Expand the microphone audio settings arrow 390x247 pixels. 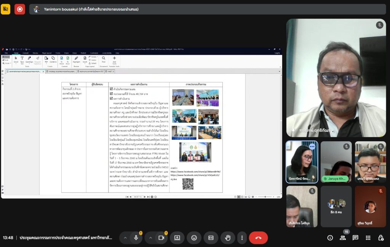point(124,238)
